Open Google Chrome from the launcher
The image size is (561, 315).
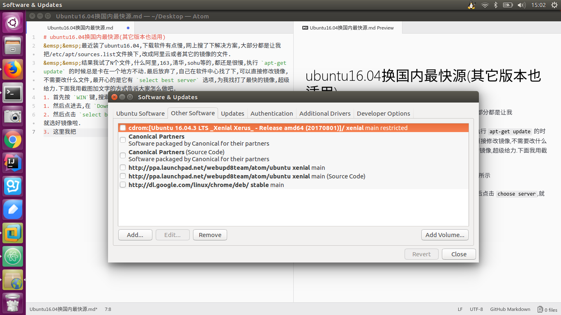tap(13, 139)
